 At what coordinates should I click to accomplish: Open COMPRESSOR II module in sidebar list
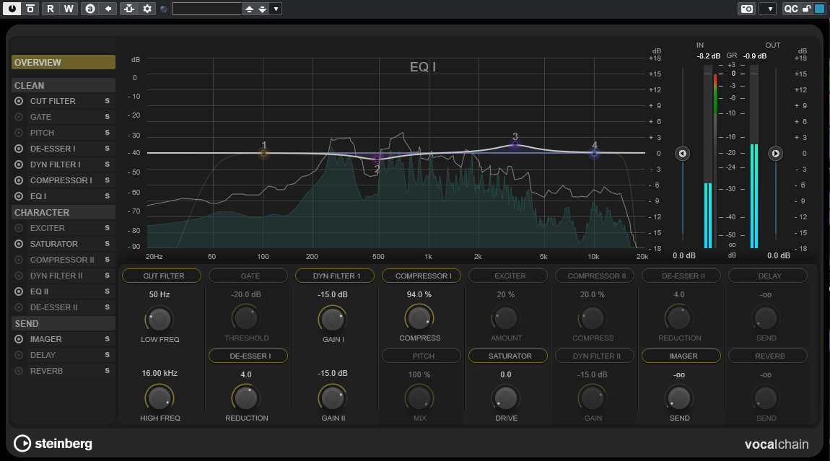(62, 260)
